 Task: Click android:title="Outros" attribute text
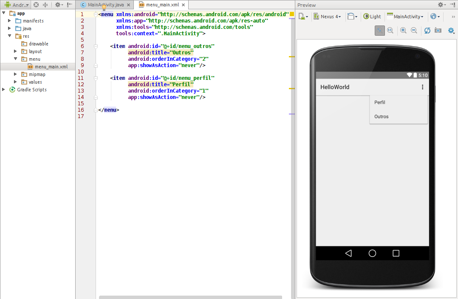pyautogui.click(x=161, y=53)
